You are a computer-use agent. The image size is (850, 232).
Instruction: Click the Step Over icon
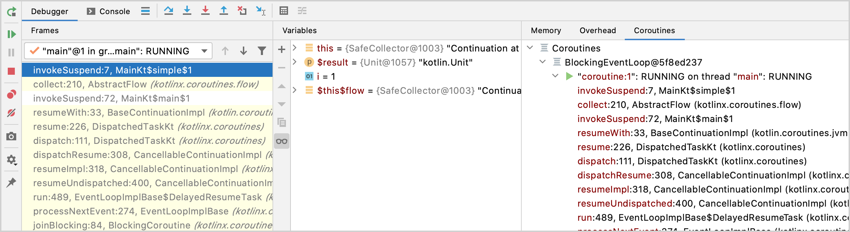(169, 11)
